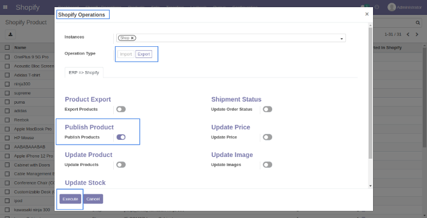The height and width of the screenshot is (218, 427).
Task: Select the Import operation type
Action: pyautogui.click(x=126, y=54)
